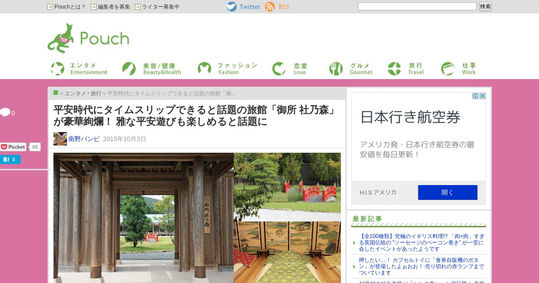Click the comment speech bubble icon

pos(5,113)
